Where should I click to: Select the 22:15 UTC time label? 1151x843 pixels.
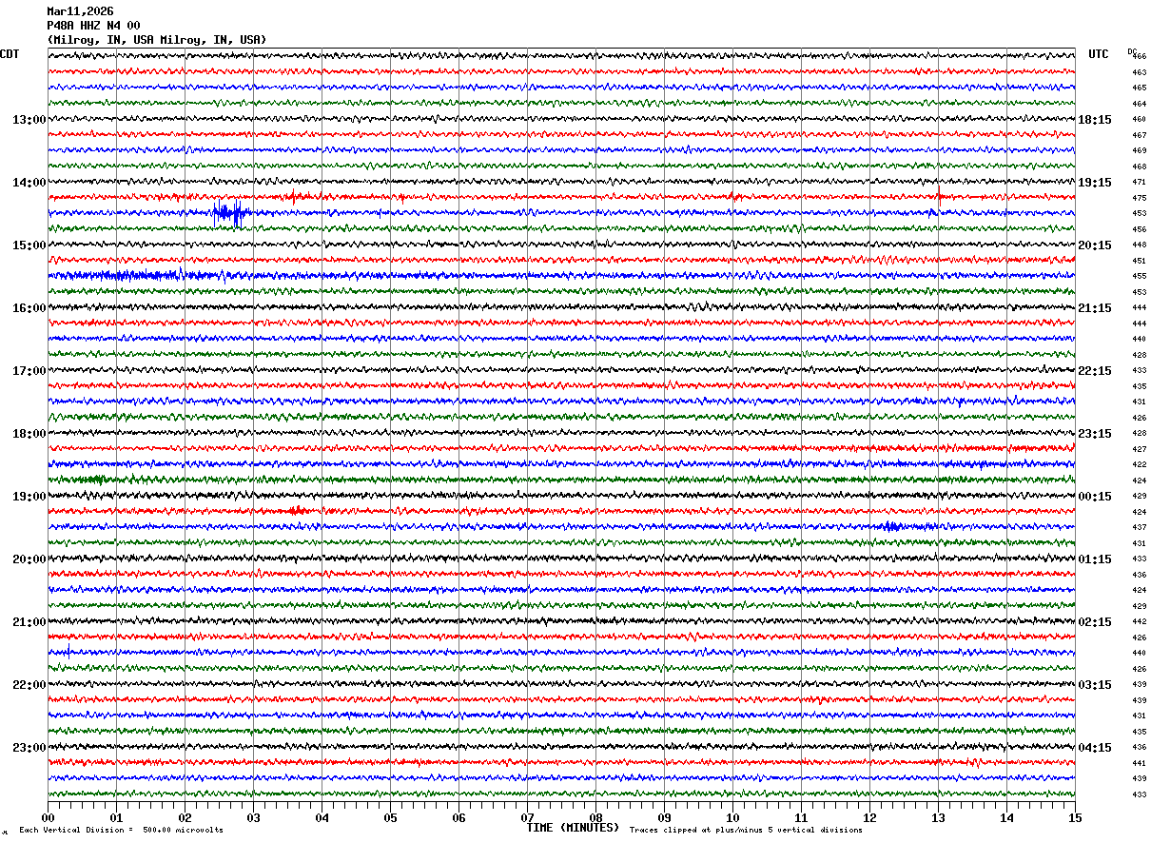point(1095,371)
